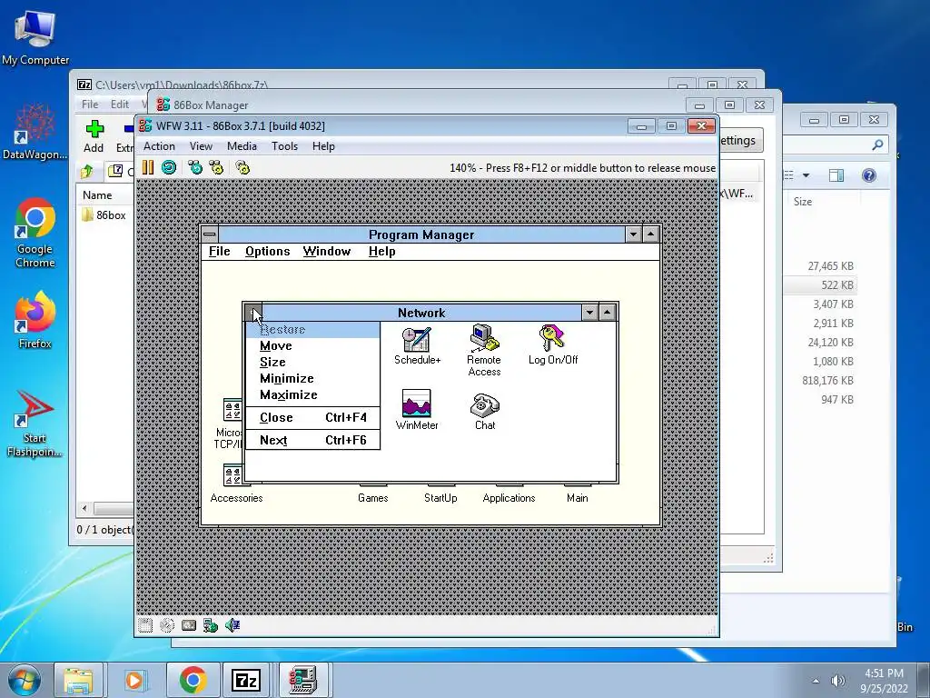Click the up-folder arrow in 7-Zip
930x698 pixels.
(87, 172)
